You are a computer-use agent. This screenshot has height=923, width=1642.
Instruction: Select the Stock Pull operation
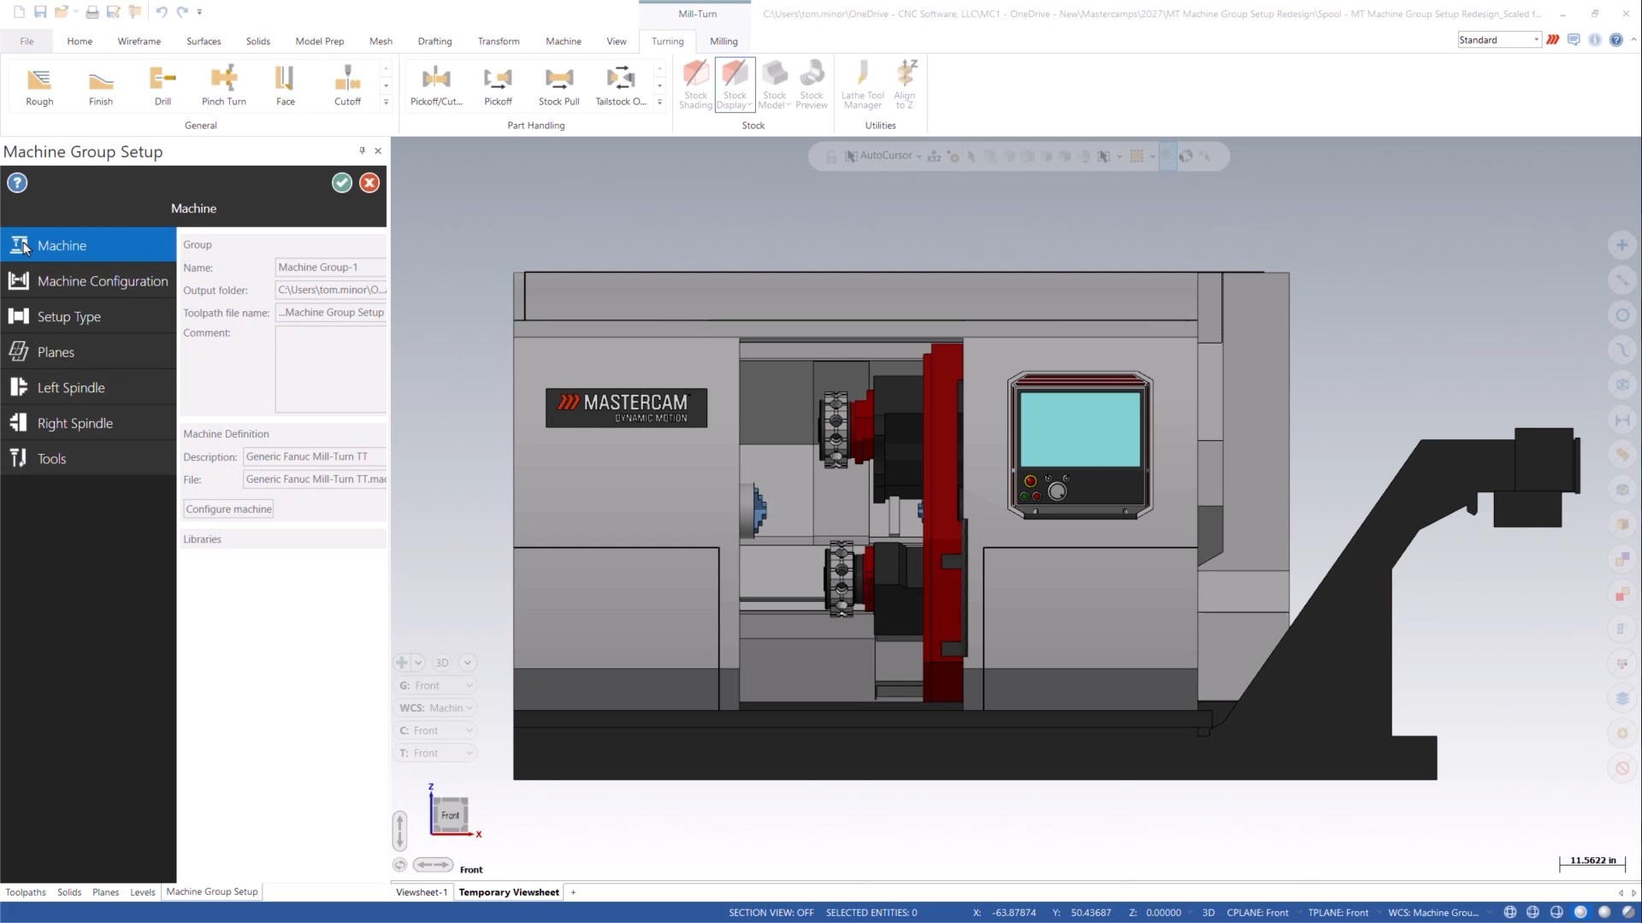559,86
